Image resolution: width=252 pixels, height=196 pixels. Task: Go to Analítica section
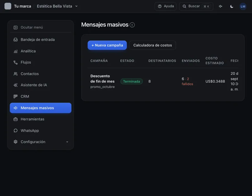coord(41,51)
